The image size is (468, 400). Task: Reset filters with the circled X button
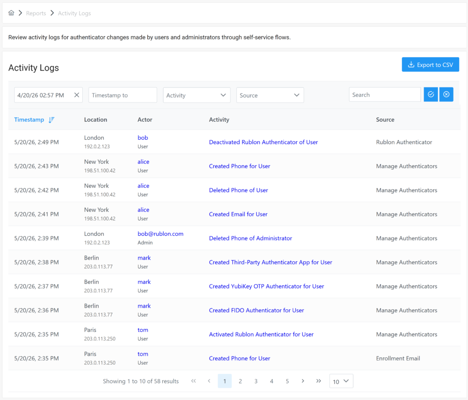[x=446, y=94]
